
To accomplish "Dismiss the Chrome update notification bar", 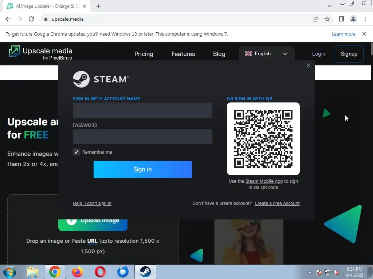I will (364, 34).
